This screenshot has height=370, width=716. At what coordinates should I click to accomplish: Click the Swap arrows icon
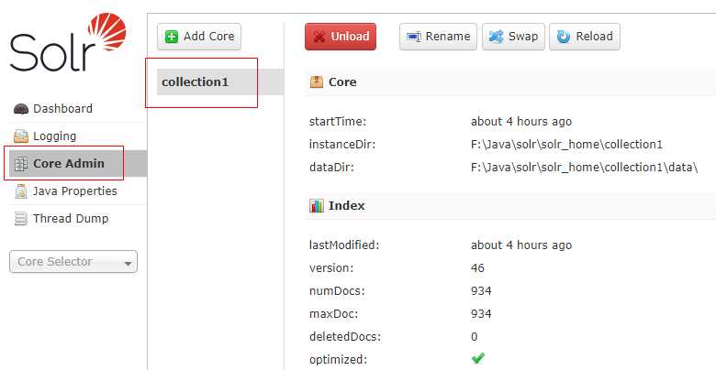coord(496,37)
